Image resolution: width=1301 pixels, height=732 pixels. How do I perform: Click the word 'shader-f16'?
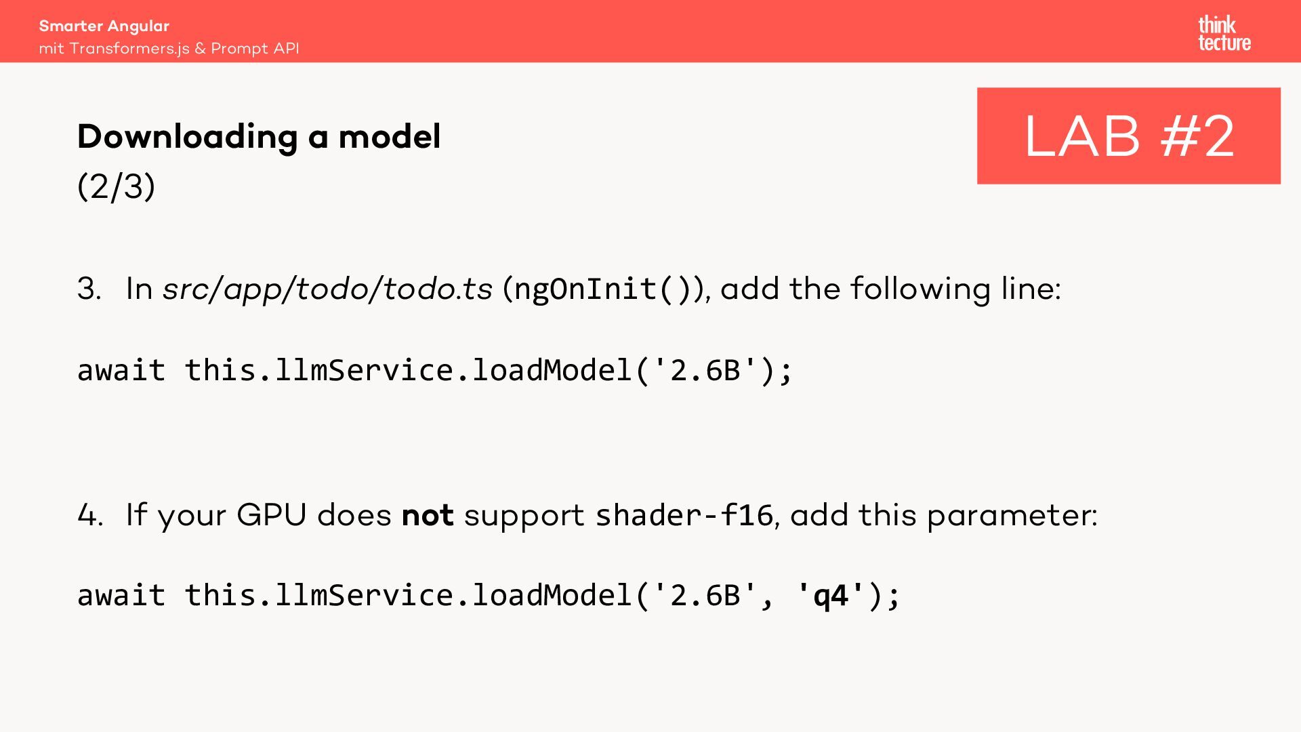pyautogui.click(x=684, y=515)
